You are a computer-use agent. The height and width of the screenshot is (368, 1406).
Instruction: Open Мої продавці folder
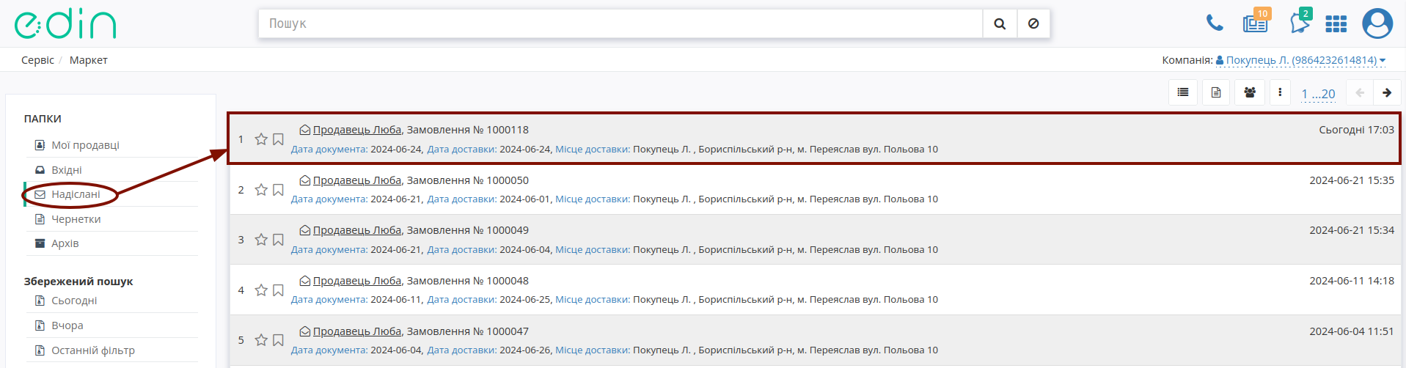click(x=85, y=145)
